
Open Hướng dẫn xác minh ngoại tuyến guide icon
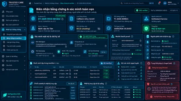[x=141, y=76]
